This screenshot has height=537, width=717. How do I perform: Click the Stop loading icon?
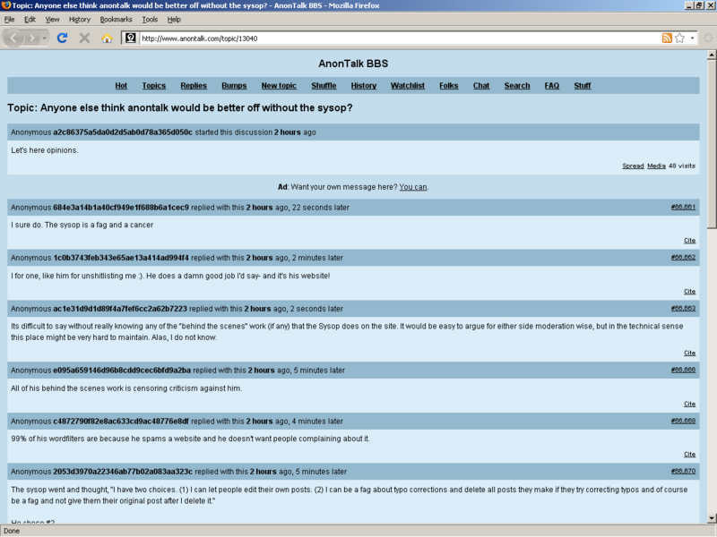[x=84, y=38]
